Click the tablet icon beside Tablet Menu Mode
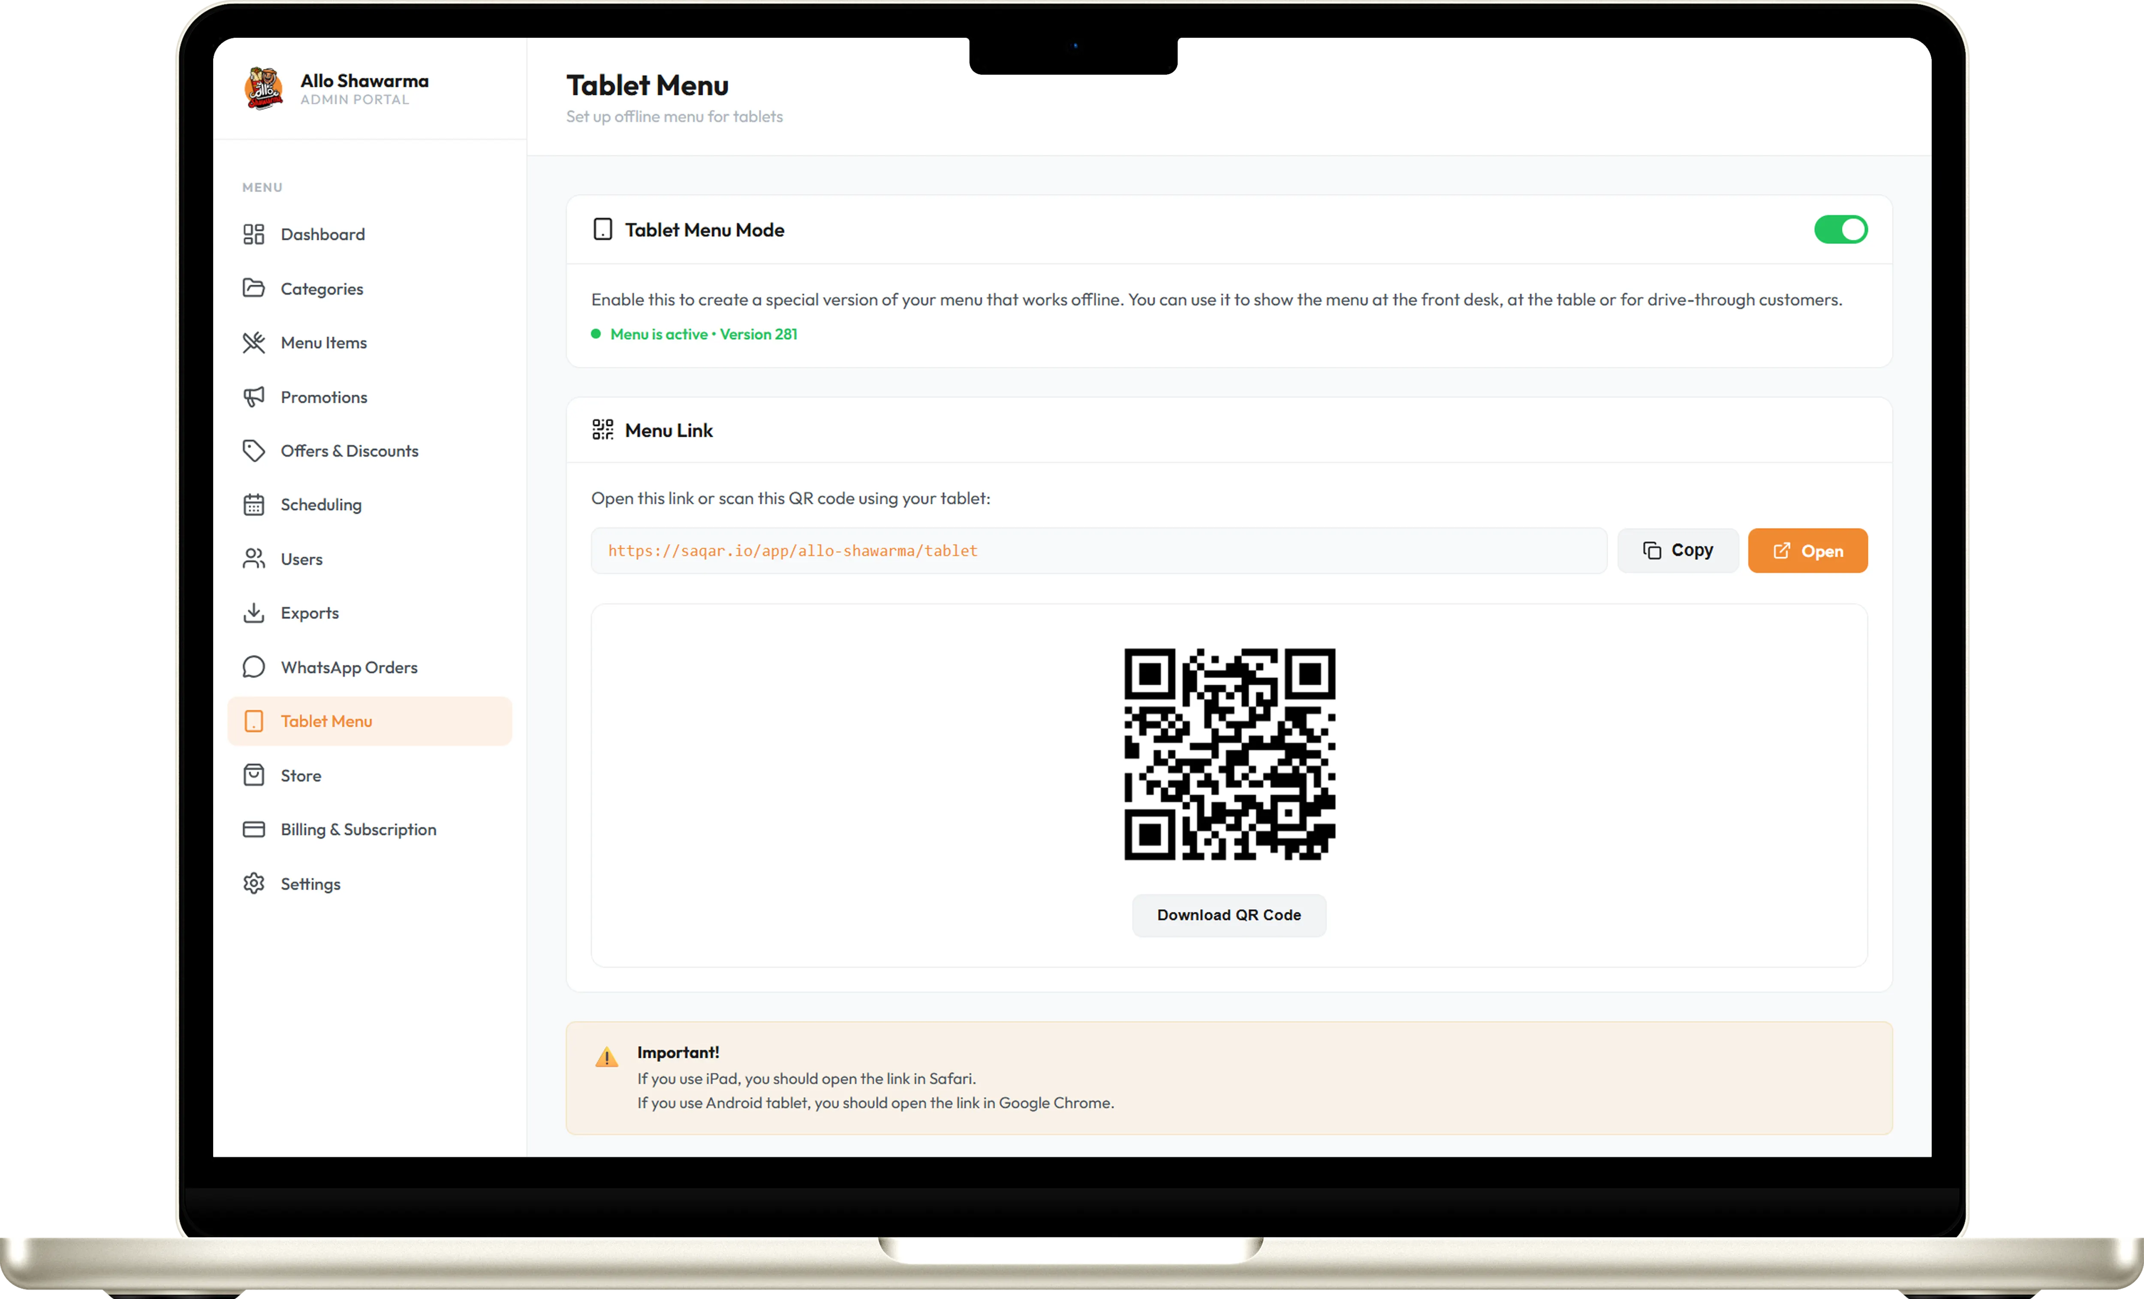Screen dimensions: 2144x1299 pyautogui.click(x=602, y=230)
